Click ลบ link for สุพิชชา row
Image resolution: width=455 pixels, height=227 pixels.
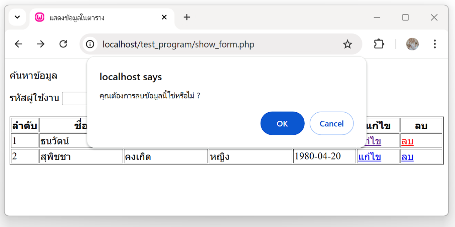(x=407, y=157)
